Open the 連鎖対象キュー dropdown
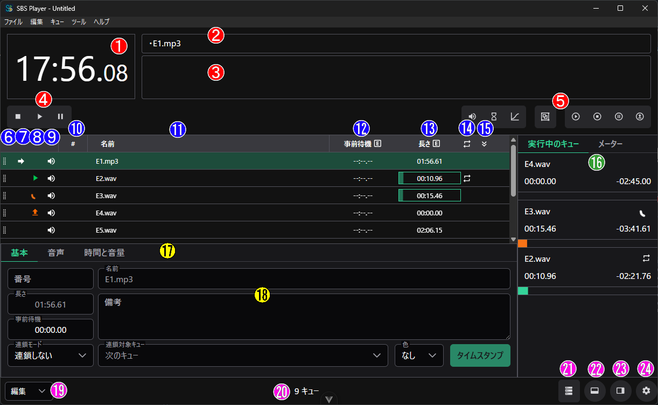 [243, 355]
